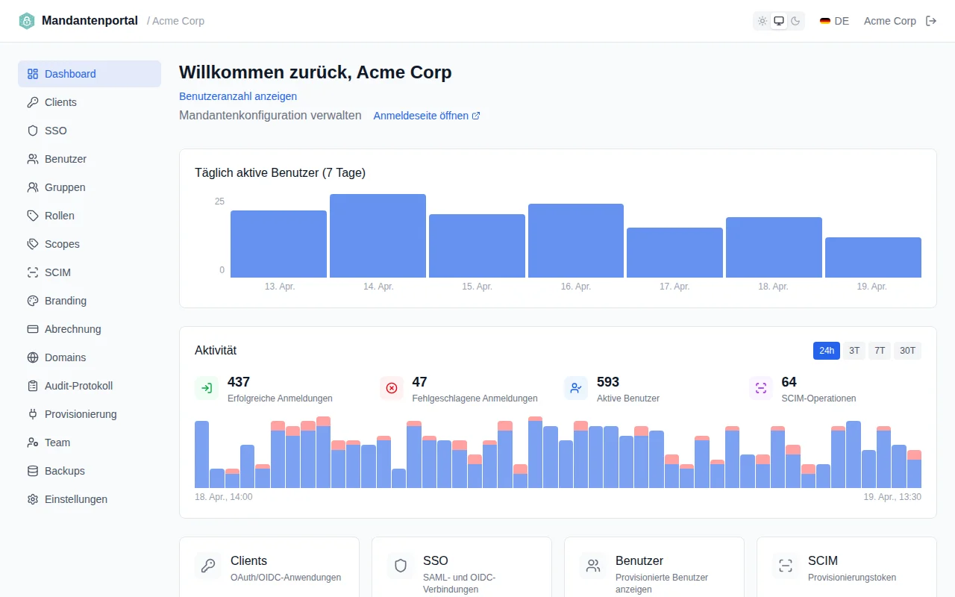Click the Benutzeranzahl anzeigen link
Screen dimensions: 955x597
(x=238, y=96)
